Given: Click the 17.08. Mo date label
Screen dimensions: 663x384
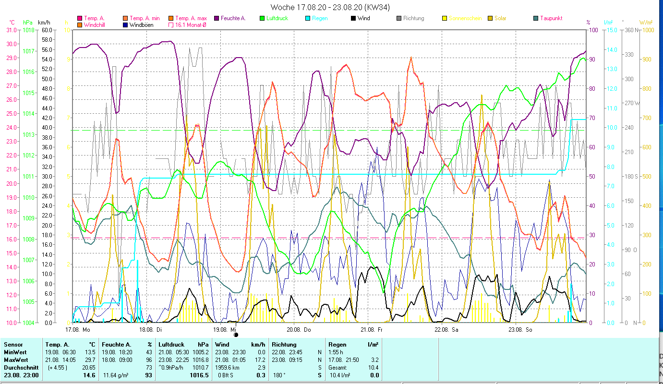Looking at the screenshot, I should [x=77, y=330].
